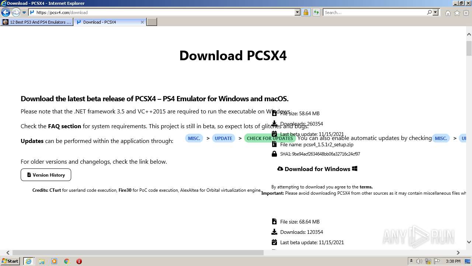Image resolution: width=472 pixels, height=266 pixels.
Task: Click the magnifier search icon
Action: click(429, 13)
